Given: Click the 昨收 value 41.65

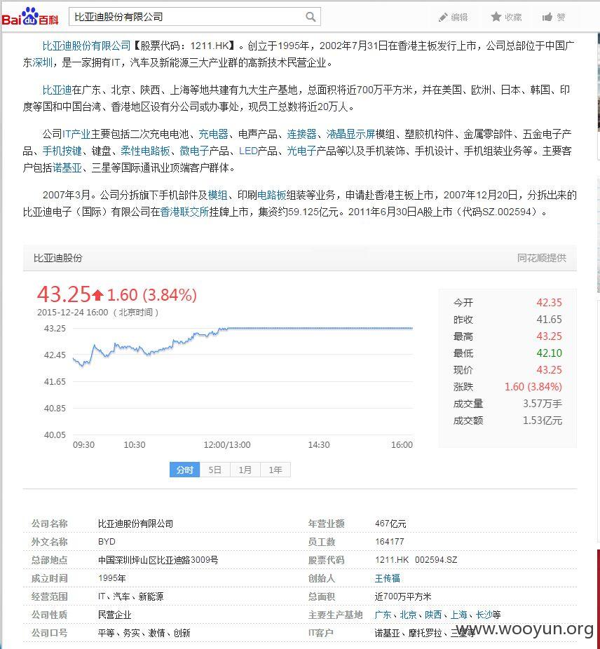Looking at the screenshot, I should pos(549,320).
